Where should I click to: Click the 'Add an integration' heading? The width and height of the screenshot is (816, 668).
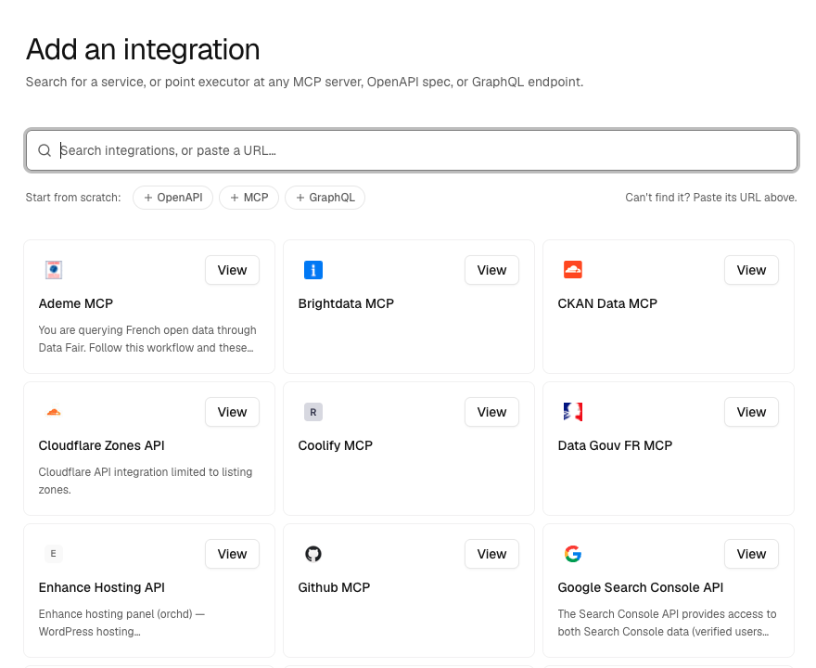pos(143,50)
